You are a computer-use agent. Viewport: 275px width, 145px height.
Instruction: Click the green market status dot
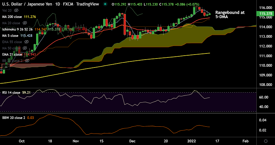point(105,4)
